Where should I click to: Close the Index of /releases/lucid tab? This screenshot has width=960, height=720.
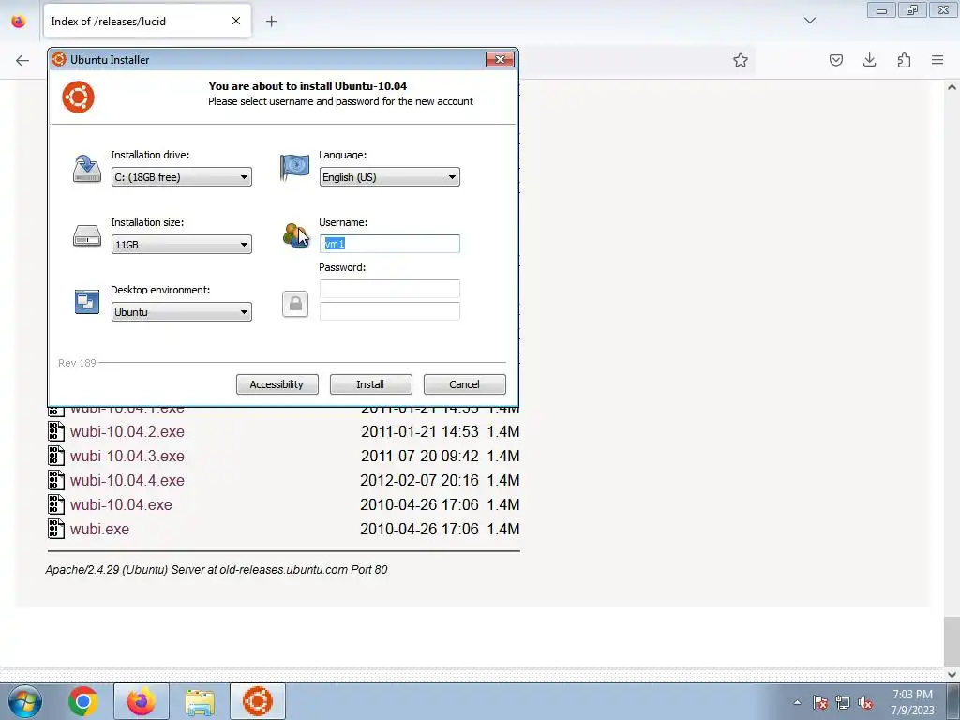(235, 21)
